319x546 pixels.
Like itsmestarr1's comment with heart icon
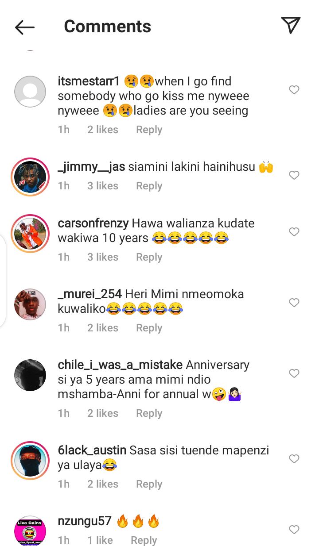294,90
